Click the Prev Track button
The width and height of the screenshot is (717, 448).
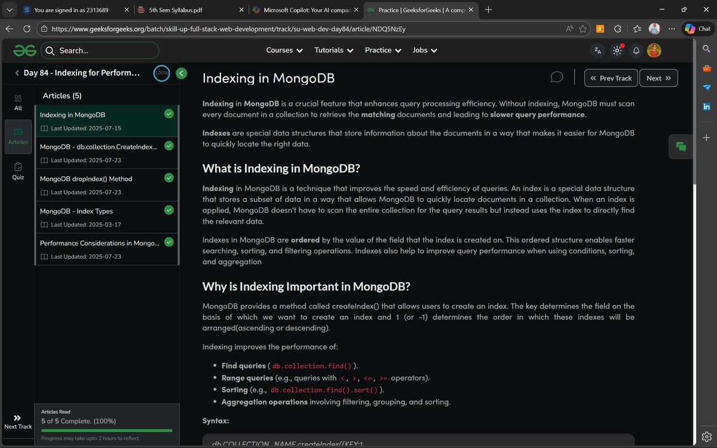point(610,78)
